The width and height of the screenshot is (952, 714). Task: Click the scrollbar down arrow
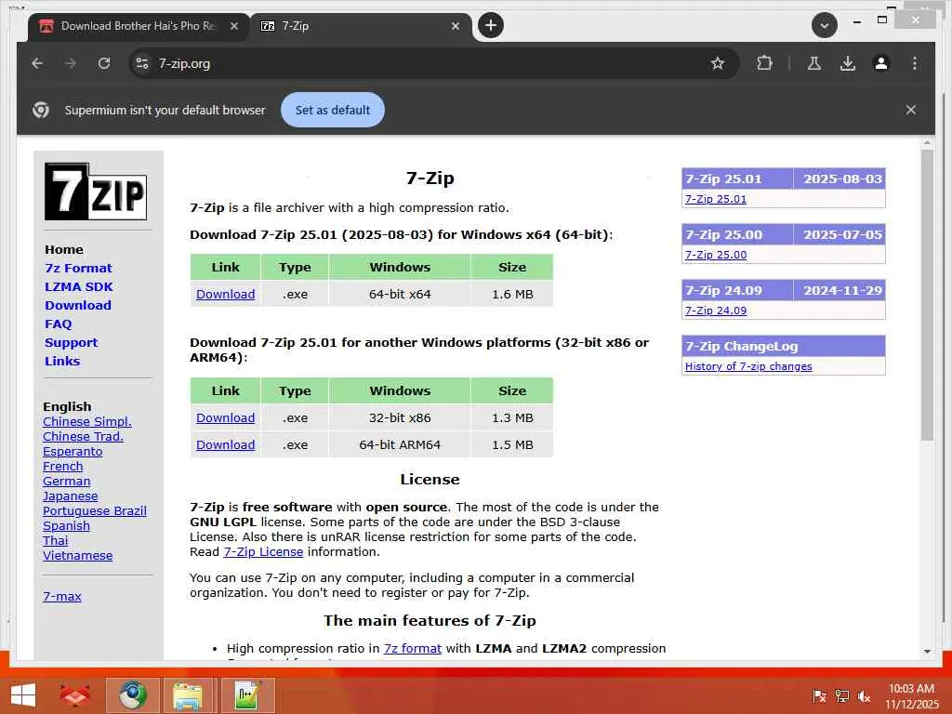[x=927, y=652]
